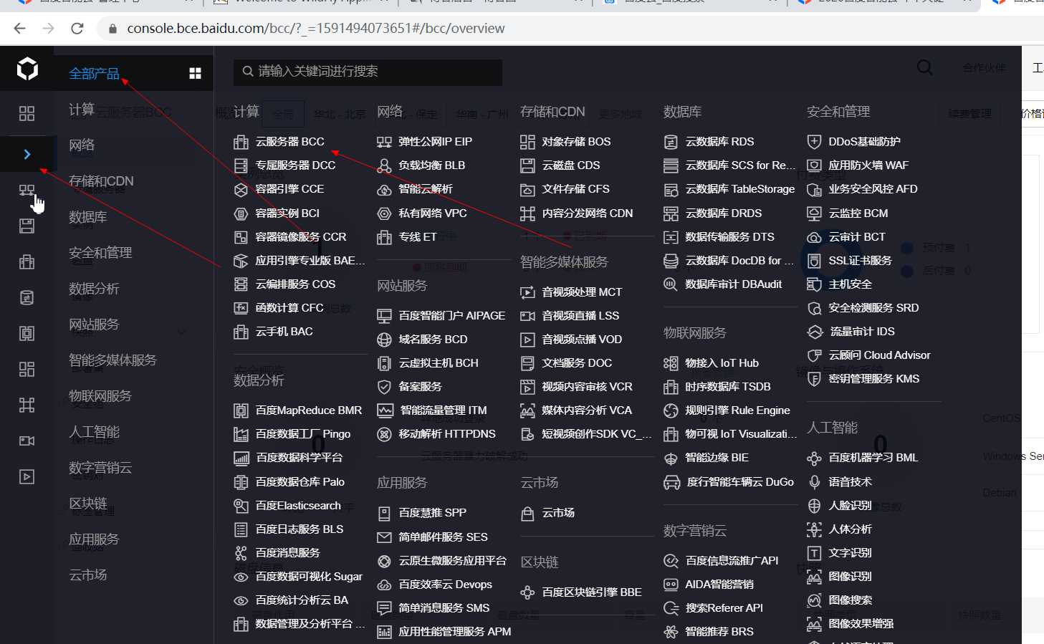Image resolution: width=1044 pixels, height=644 pixels.
Task: Select 区块链 category in the sidebar
Action: coord(87,504)
